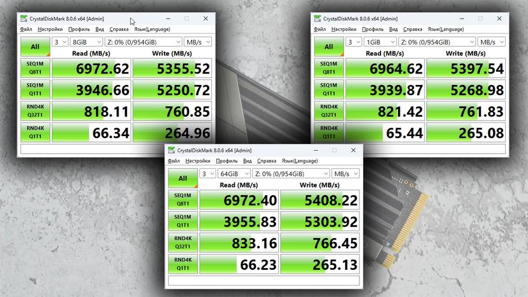This screenshot has height=297, width=528.
Task: Open drive selector in 1GiB window
Action: [x=437, y=42]
